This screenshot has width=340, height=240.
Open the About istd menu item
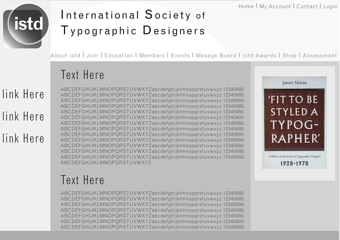tap(65, 55)
